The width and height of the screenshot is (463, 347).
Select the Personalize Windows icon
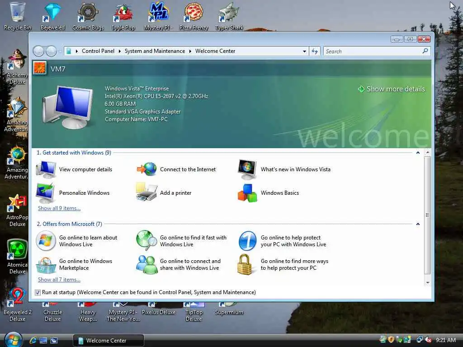pos(45,192)
